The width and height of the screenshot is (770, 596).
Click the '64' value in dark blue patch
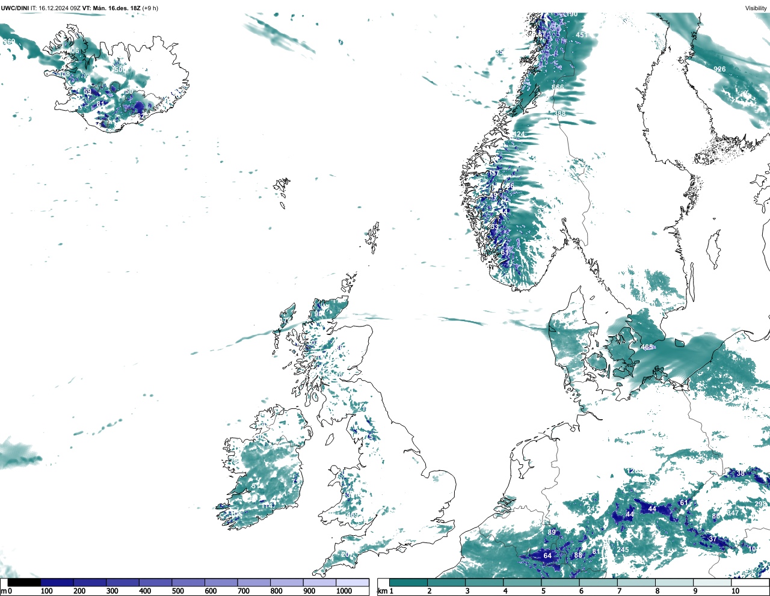tap(547, 556)
